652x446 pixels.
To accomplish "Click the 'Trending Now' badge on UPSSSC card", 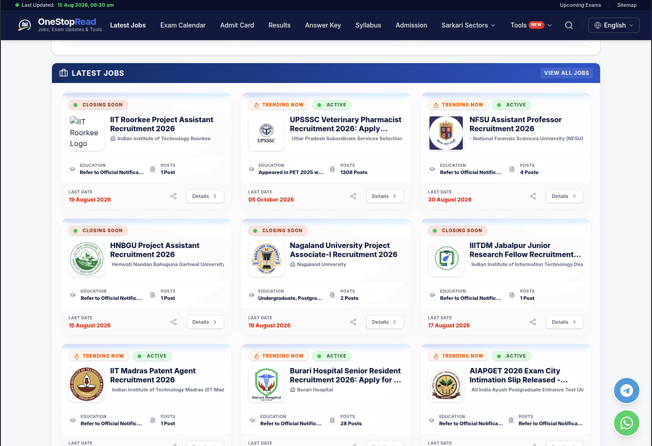I will tap(278, 105).
